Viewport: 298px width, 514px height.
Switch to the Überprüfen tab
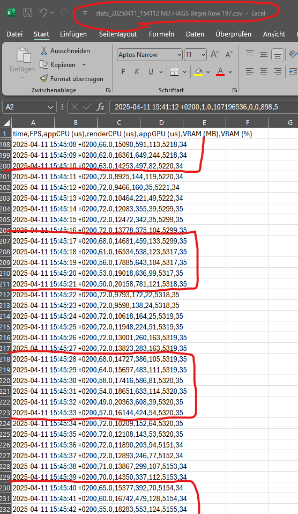tap(233, 34)
